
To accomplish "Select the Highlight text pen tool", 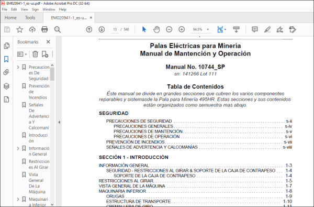I will [x=267, y=29].
